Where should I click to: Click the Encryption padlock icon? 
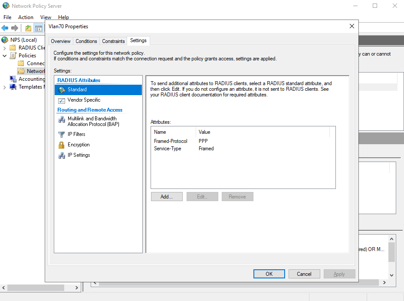[x=61, y=145]
